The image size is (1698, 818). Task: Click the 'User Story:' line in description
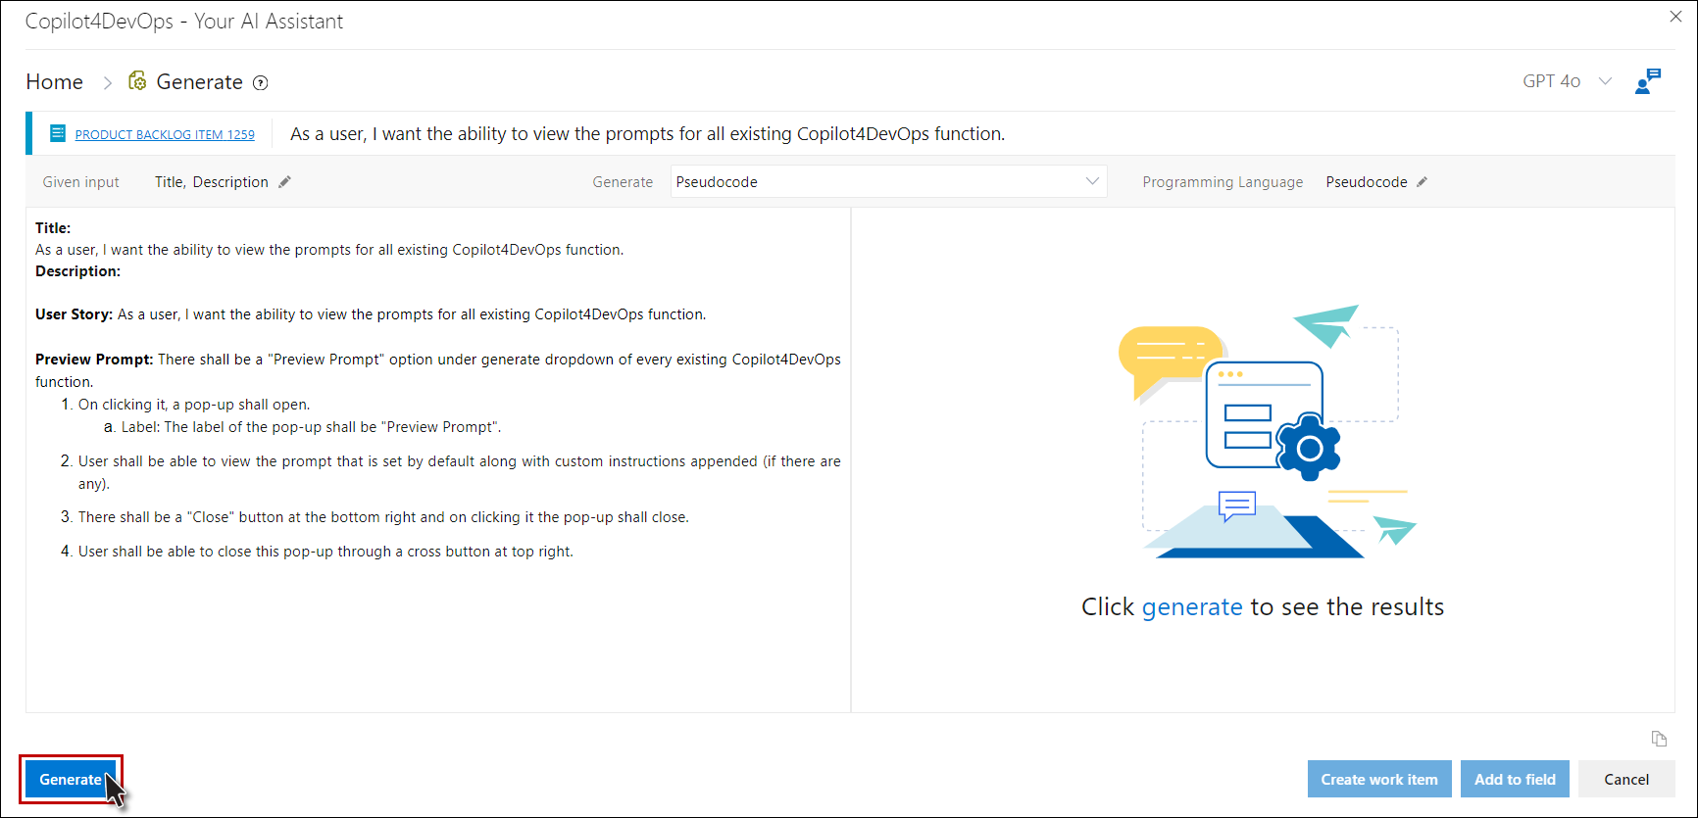coord(371,314)
